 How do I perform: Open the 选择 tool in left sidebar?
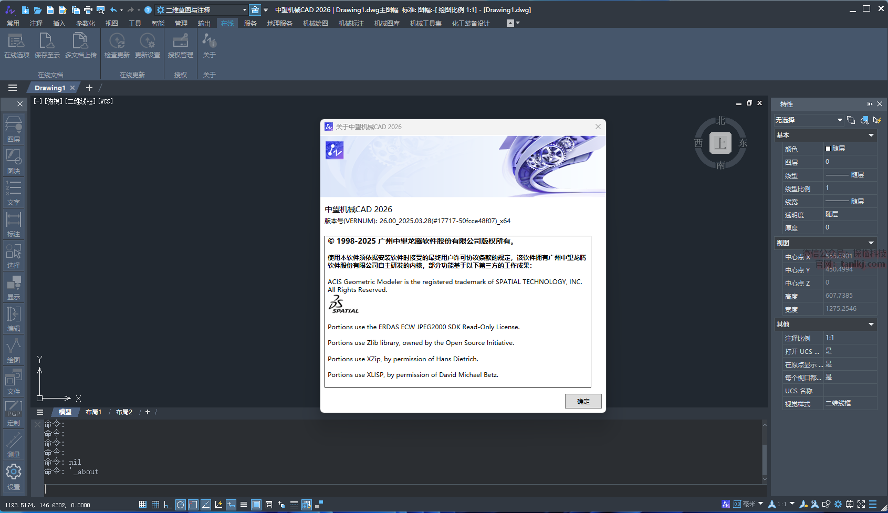coord(14,256)
